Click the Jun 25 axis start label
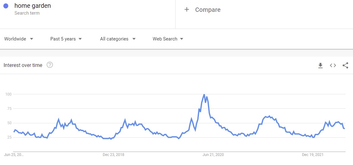The width and height of the screenshot is (353, 165). 14,154
